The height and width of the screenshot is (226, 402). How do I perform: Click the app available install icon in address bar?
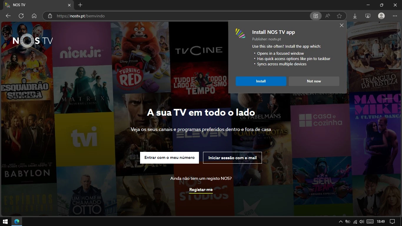point(315,16)
